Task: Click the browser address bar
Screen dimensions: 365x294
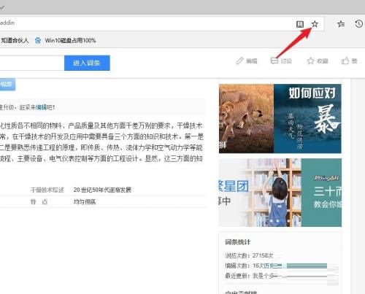Action: click(x=146, y=23)
